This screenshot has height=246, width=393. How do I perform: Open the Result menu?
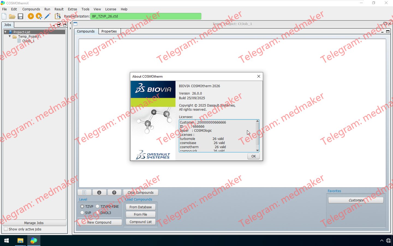pyautogui.click(x=59, y=9)
